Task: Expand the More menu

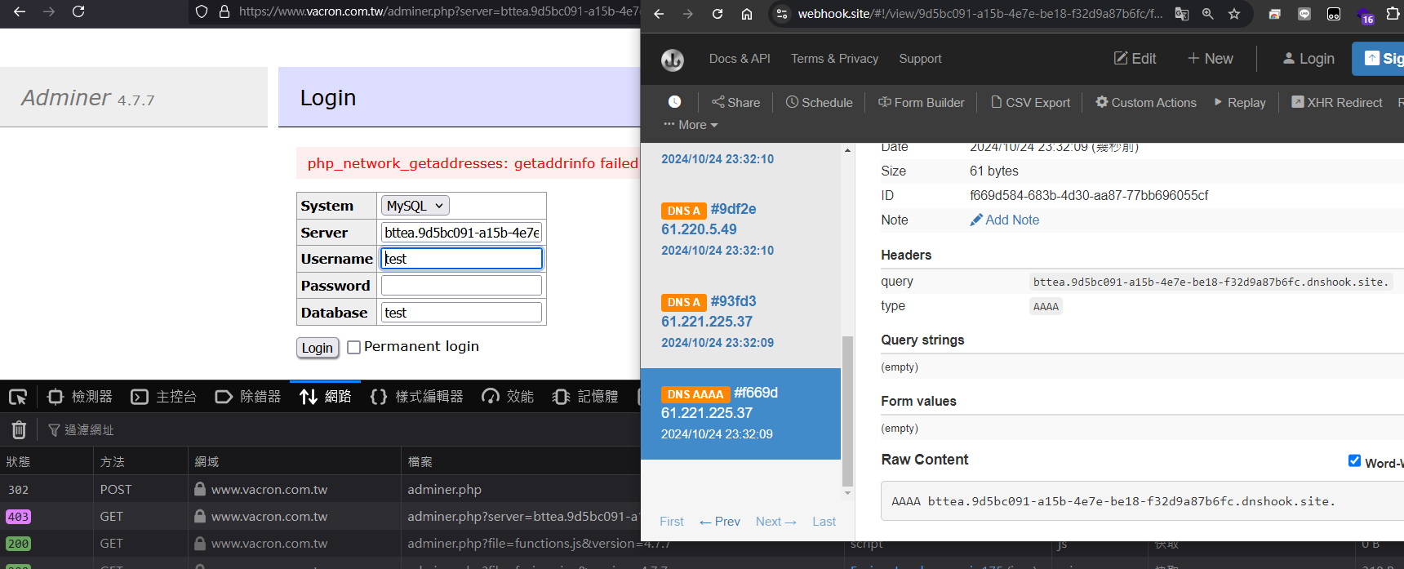Action: [x=691, y=125]
